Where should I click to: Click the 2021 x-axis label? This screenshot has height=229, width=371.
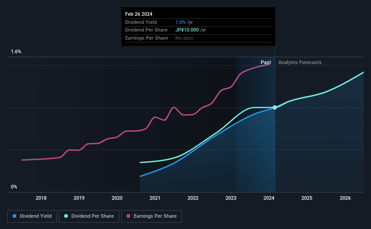point(155,198)
